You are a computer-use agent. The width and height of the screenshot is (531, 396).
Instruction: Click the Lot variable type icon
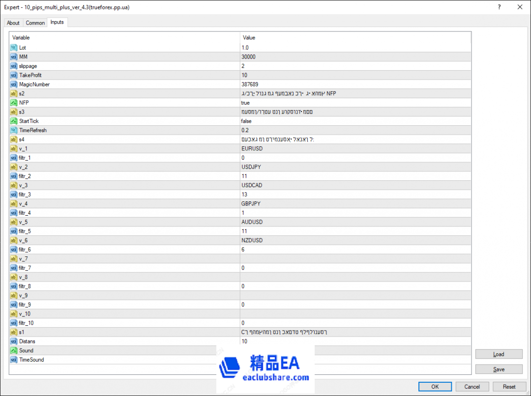(14, 48)
